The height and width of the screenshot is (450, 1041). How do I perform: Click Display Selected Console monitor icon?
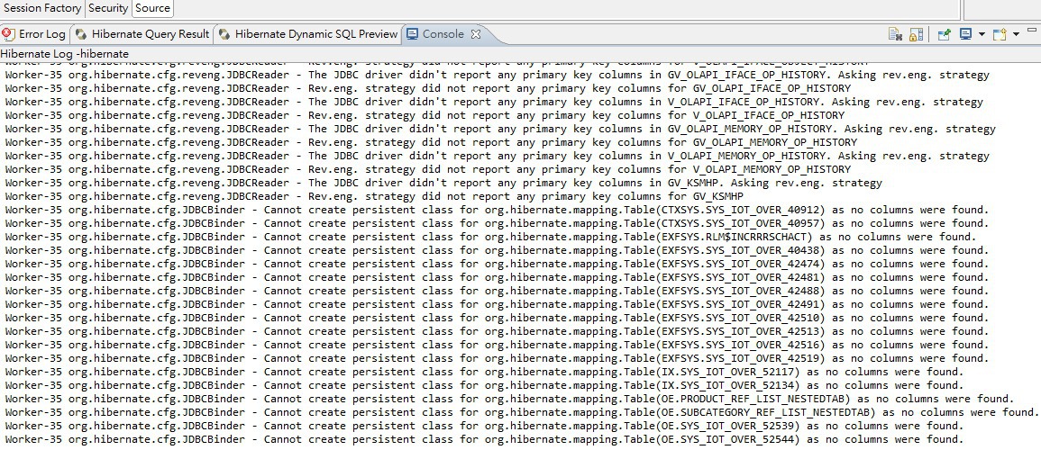pyautogui.click(x=965, y=34)
